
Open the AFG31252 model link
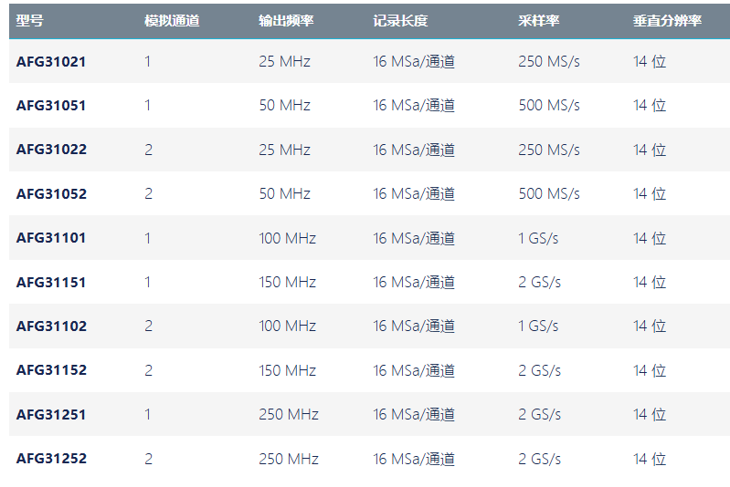pyautogui.click(x=51, y=459)
